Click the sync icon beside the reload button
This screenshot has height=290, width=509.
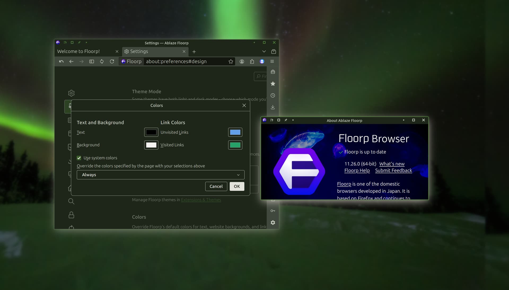click(x=102, y=61)
